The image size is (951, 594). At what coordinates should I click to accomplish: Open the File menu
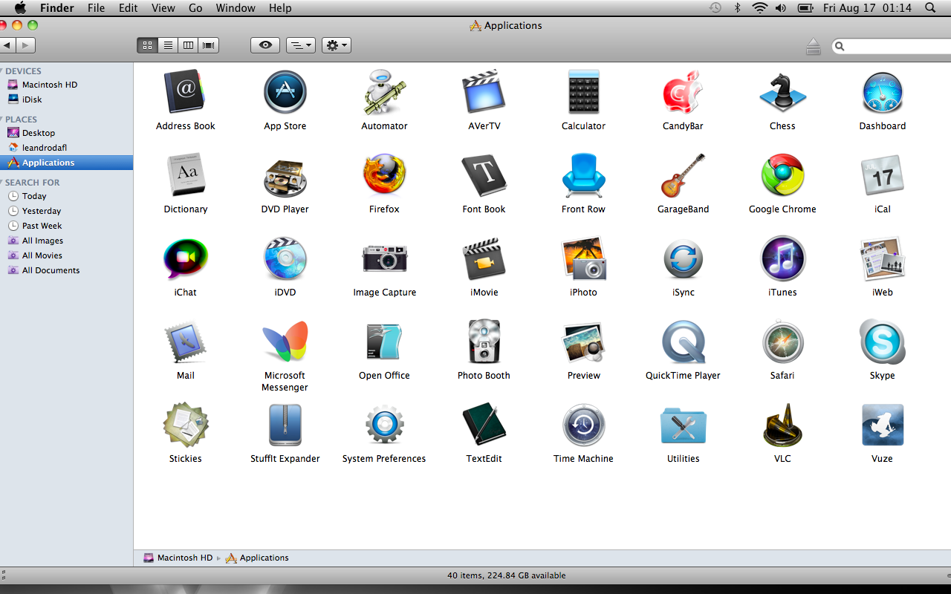(96, 8)
